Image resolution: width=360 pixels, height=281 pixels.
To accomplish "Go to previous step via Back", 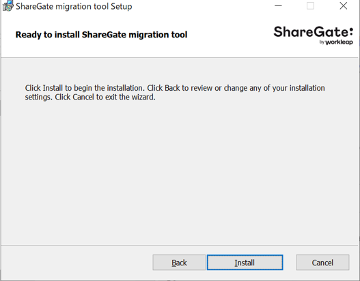I will coord(179,263).
